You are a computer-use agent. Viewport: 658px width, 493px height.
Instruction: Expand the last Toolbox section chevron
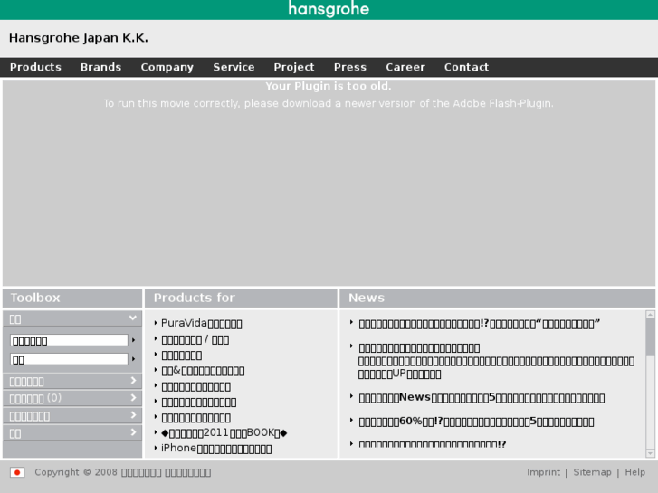pyautogui.click(x=133, y=432)
